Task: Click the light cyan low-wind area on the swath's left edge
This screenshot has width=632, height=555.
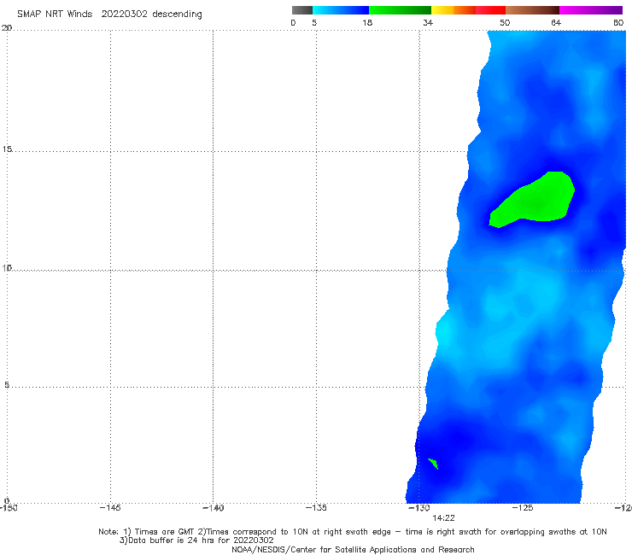Action: pos(445,332)
